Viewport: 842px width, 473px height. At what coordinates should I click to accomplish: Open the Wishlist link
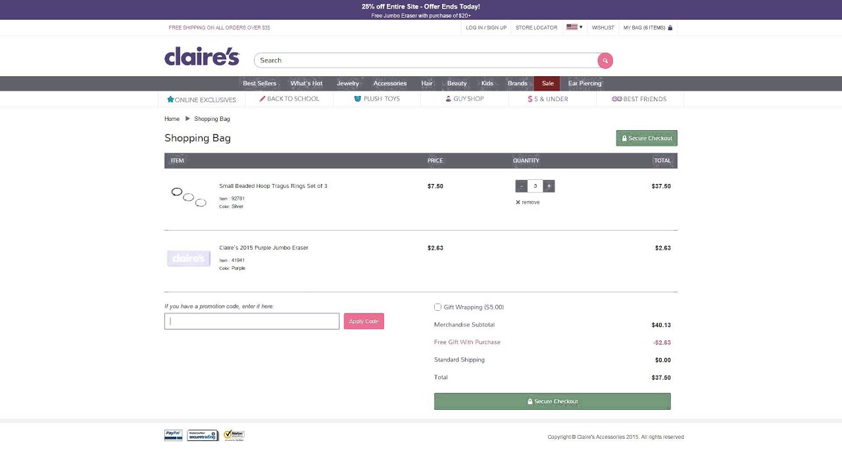click(x=603, y=28)
